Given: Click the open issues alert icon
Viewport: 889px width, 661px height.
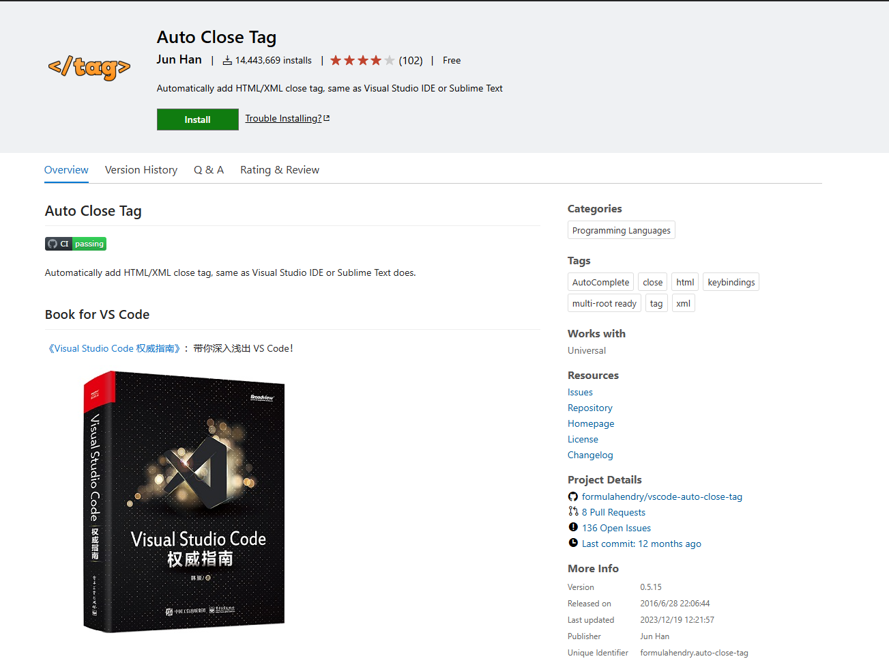Looking at the screenshot, I should [573, 527].
